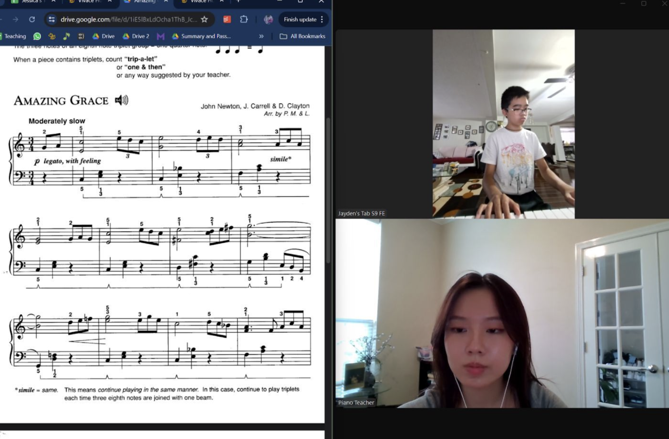Screen dimensions: 669x439
Task: Reload the page with the refresh icon
Action: pos(32,19)
